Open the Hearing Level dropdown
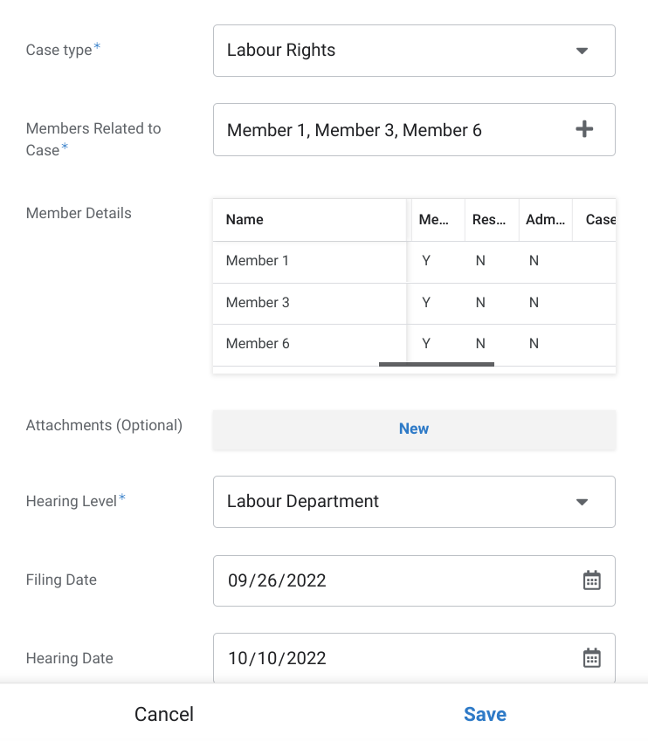This screenshot has height=741, width=648. pos(414,502)
